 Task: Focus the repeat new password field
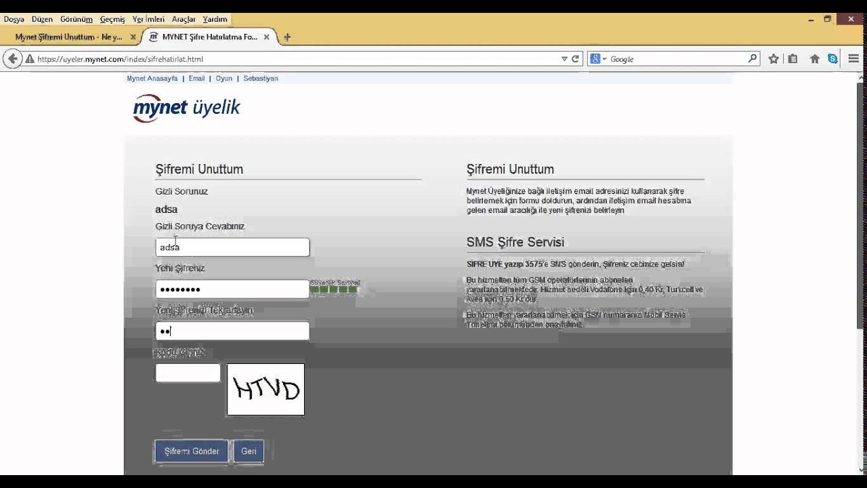[232, 331]
